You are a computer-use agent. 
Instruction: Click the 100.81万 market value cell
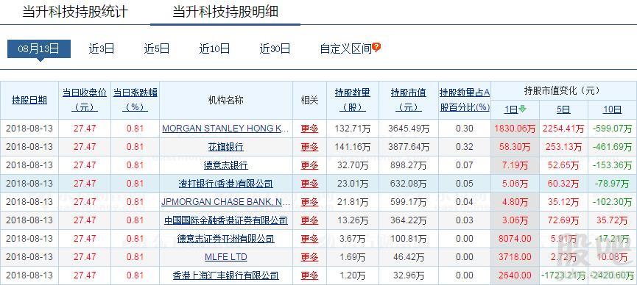[x=408, y=239]
